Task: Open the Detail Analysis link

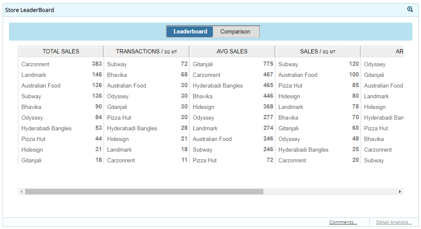Action: pos(394,222)
